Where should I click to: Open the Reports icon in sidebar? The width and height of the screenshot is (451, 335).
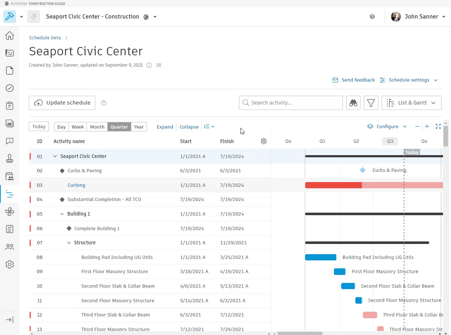(x=9, y=229)
